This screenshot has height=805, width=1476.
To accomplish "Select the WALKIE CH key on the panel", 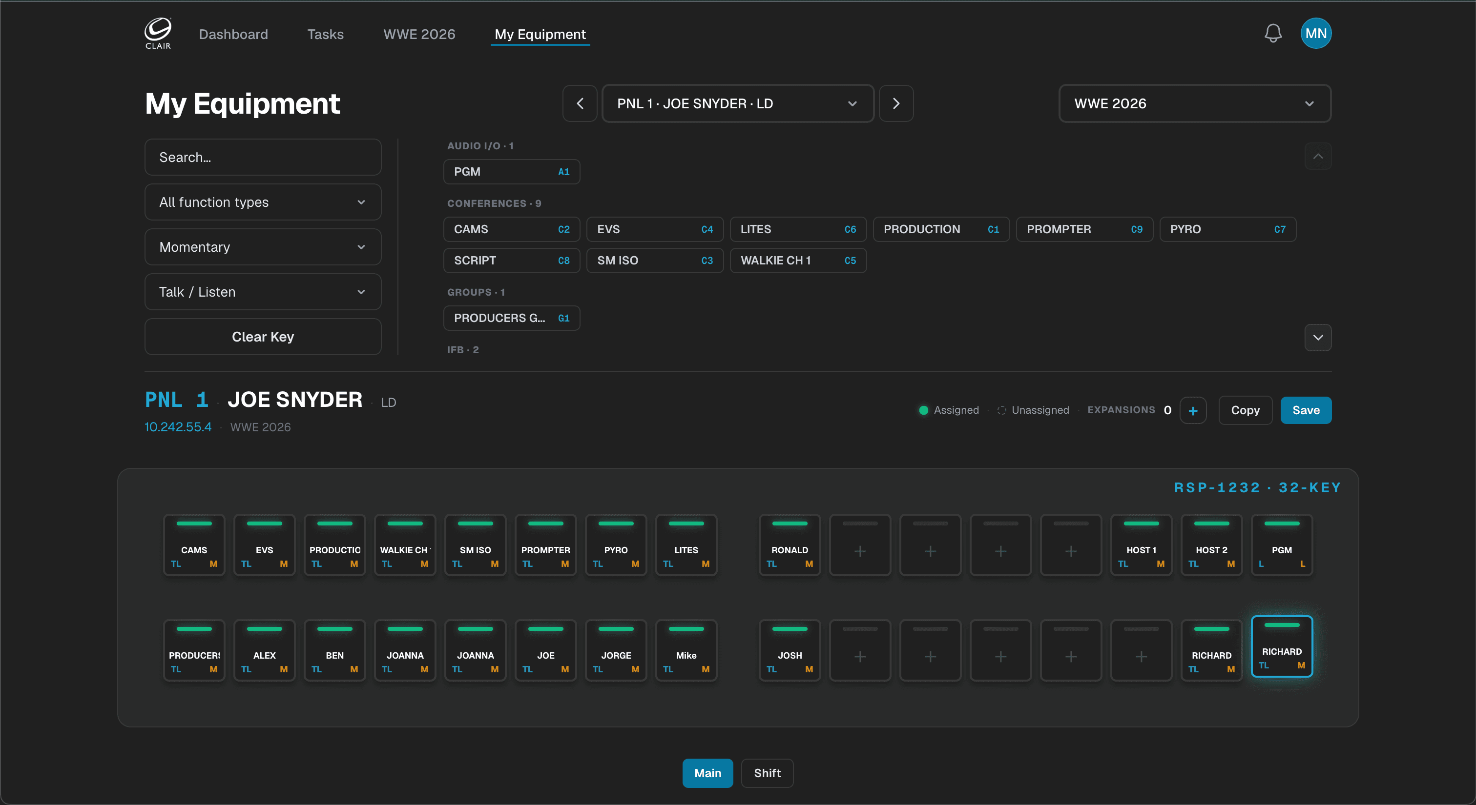I will point(405,545).
